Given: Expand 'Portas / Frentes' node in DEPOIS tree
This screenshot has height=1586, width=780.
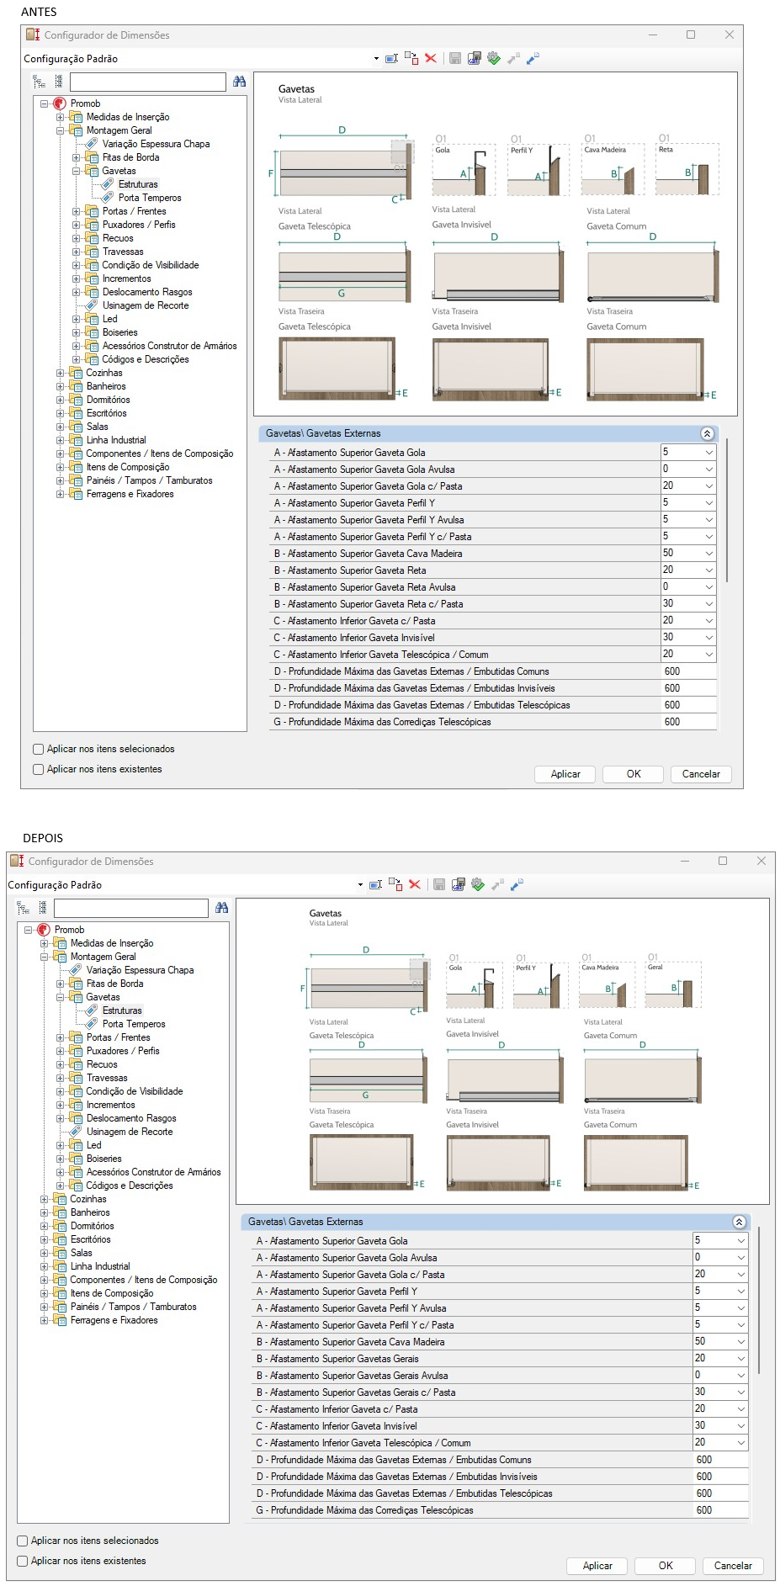Looking at the screenshot, I should 61,1037.
